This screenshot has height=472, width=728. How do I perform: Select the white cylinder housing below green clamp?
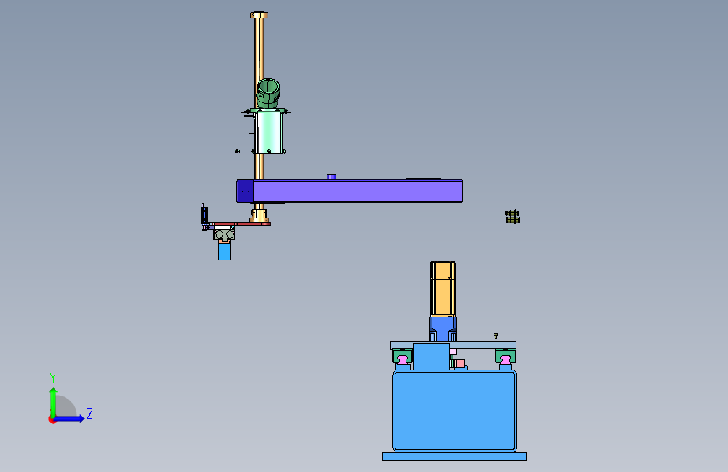click(269, 133)
